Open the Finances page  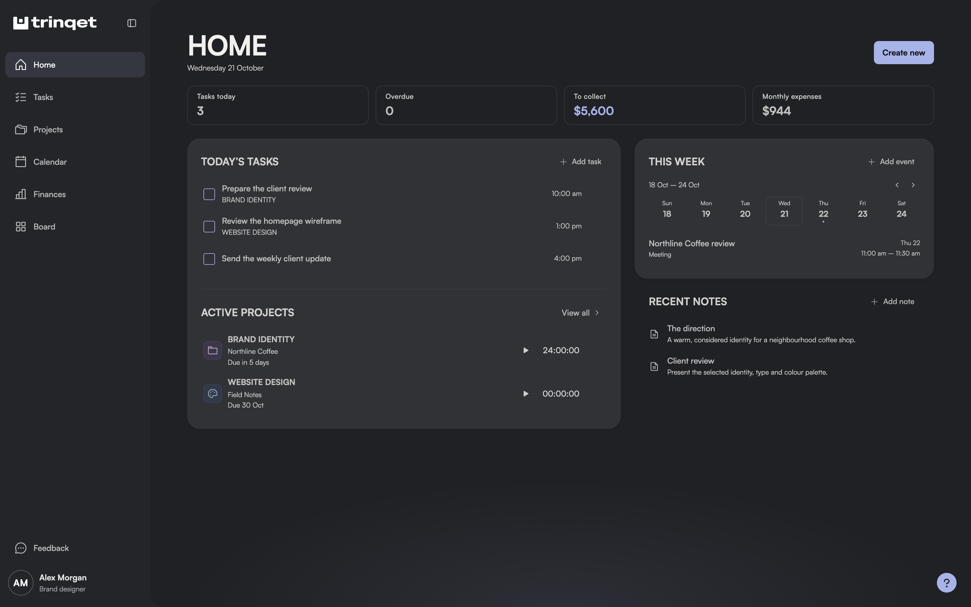75,194
